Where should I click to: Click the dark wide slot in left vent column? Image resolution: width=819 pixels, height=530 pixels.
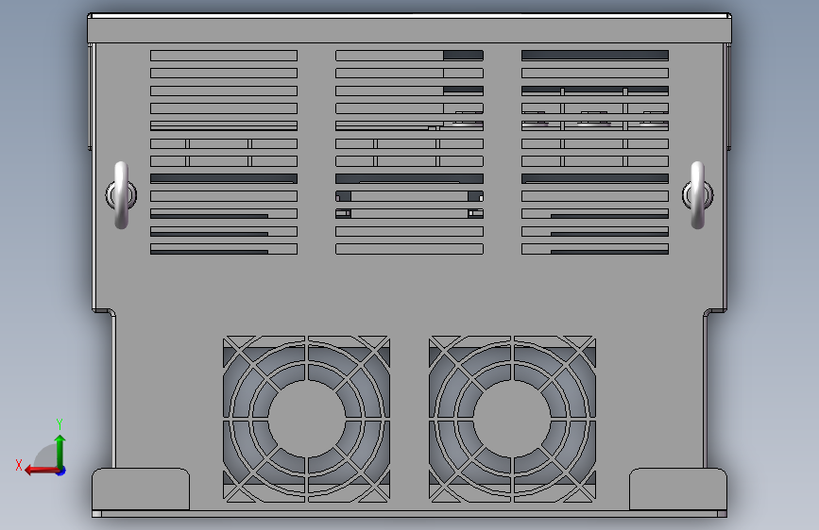click(224, 179)
